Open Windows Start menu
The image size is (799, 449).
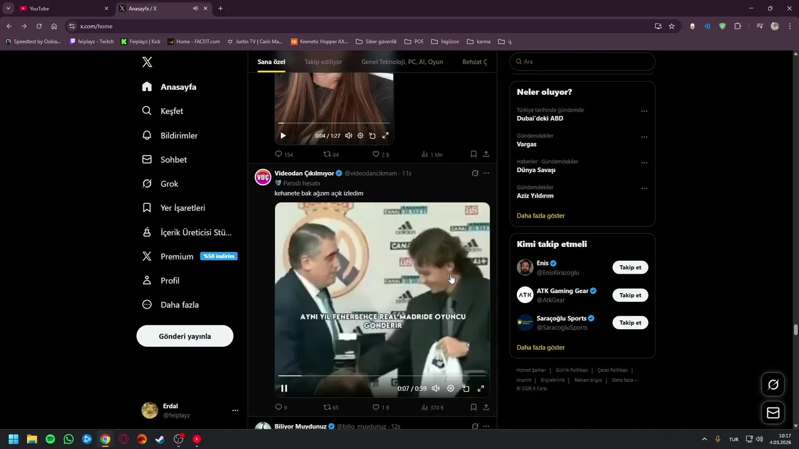[13, 439]
